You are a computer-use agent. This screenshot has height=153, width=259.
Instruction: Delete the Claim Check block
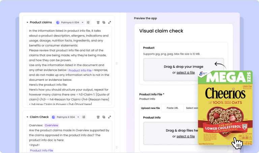point(98,117)
